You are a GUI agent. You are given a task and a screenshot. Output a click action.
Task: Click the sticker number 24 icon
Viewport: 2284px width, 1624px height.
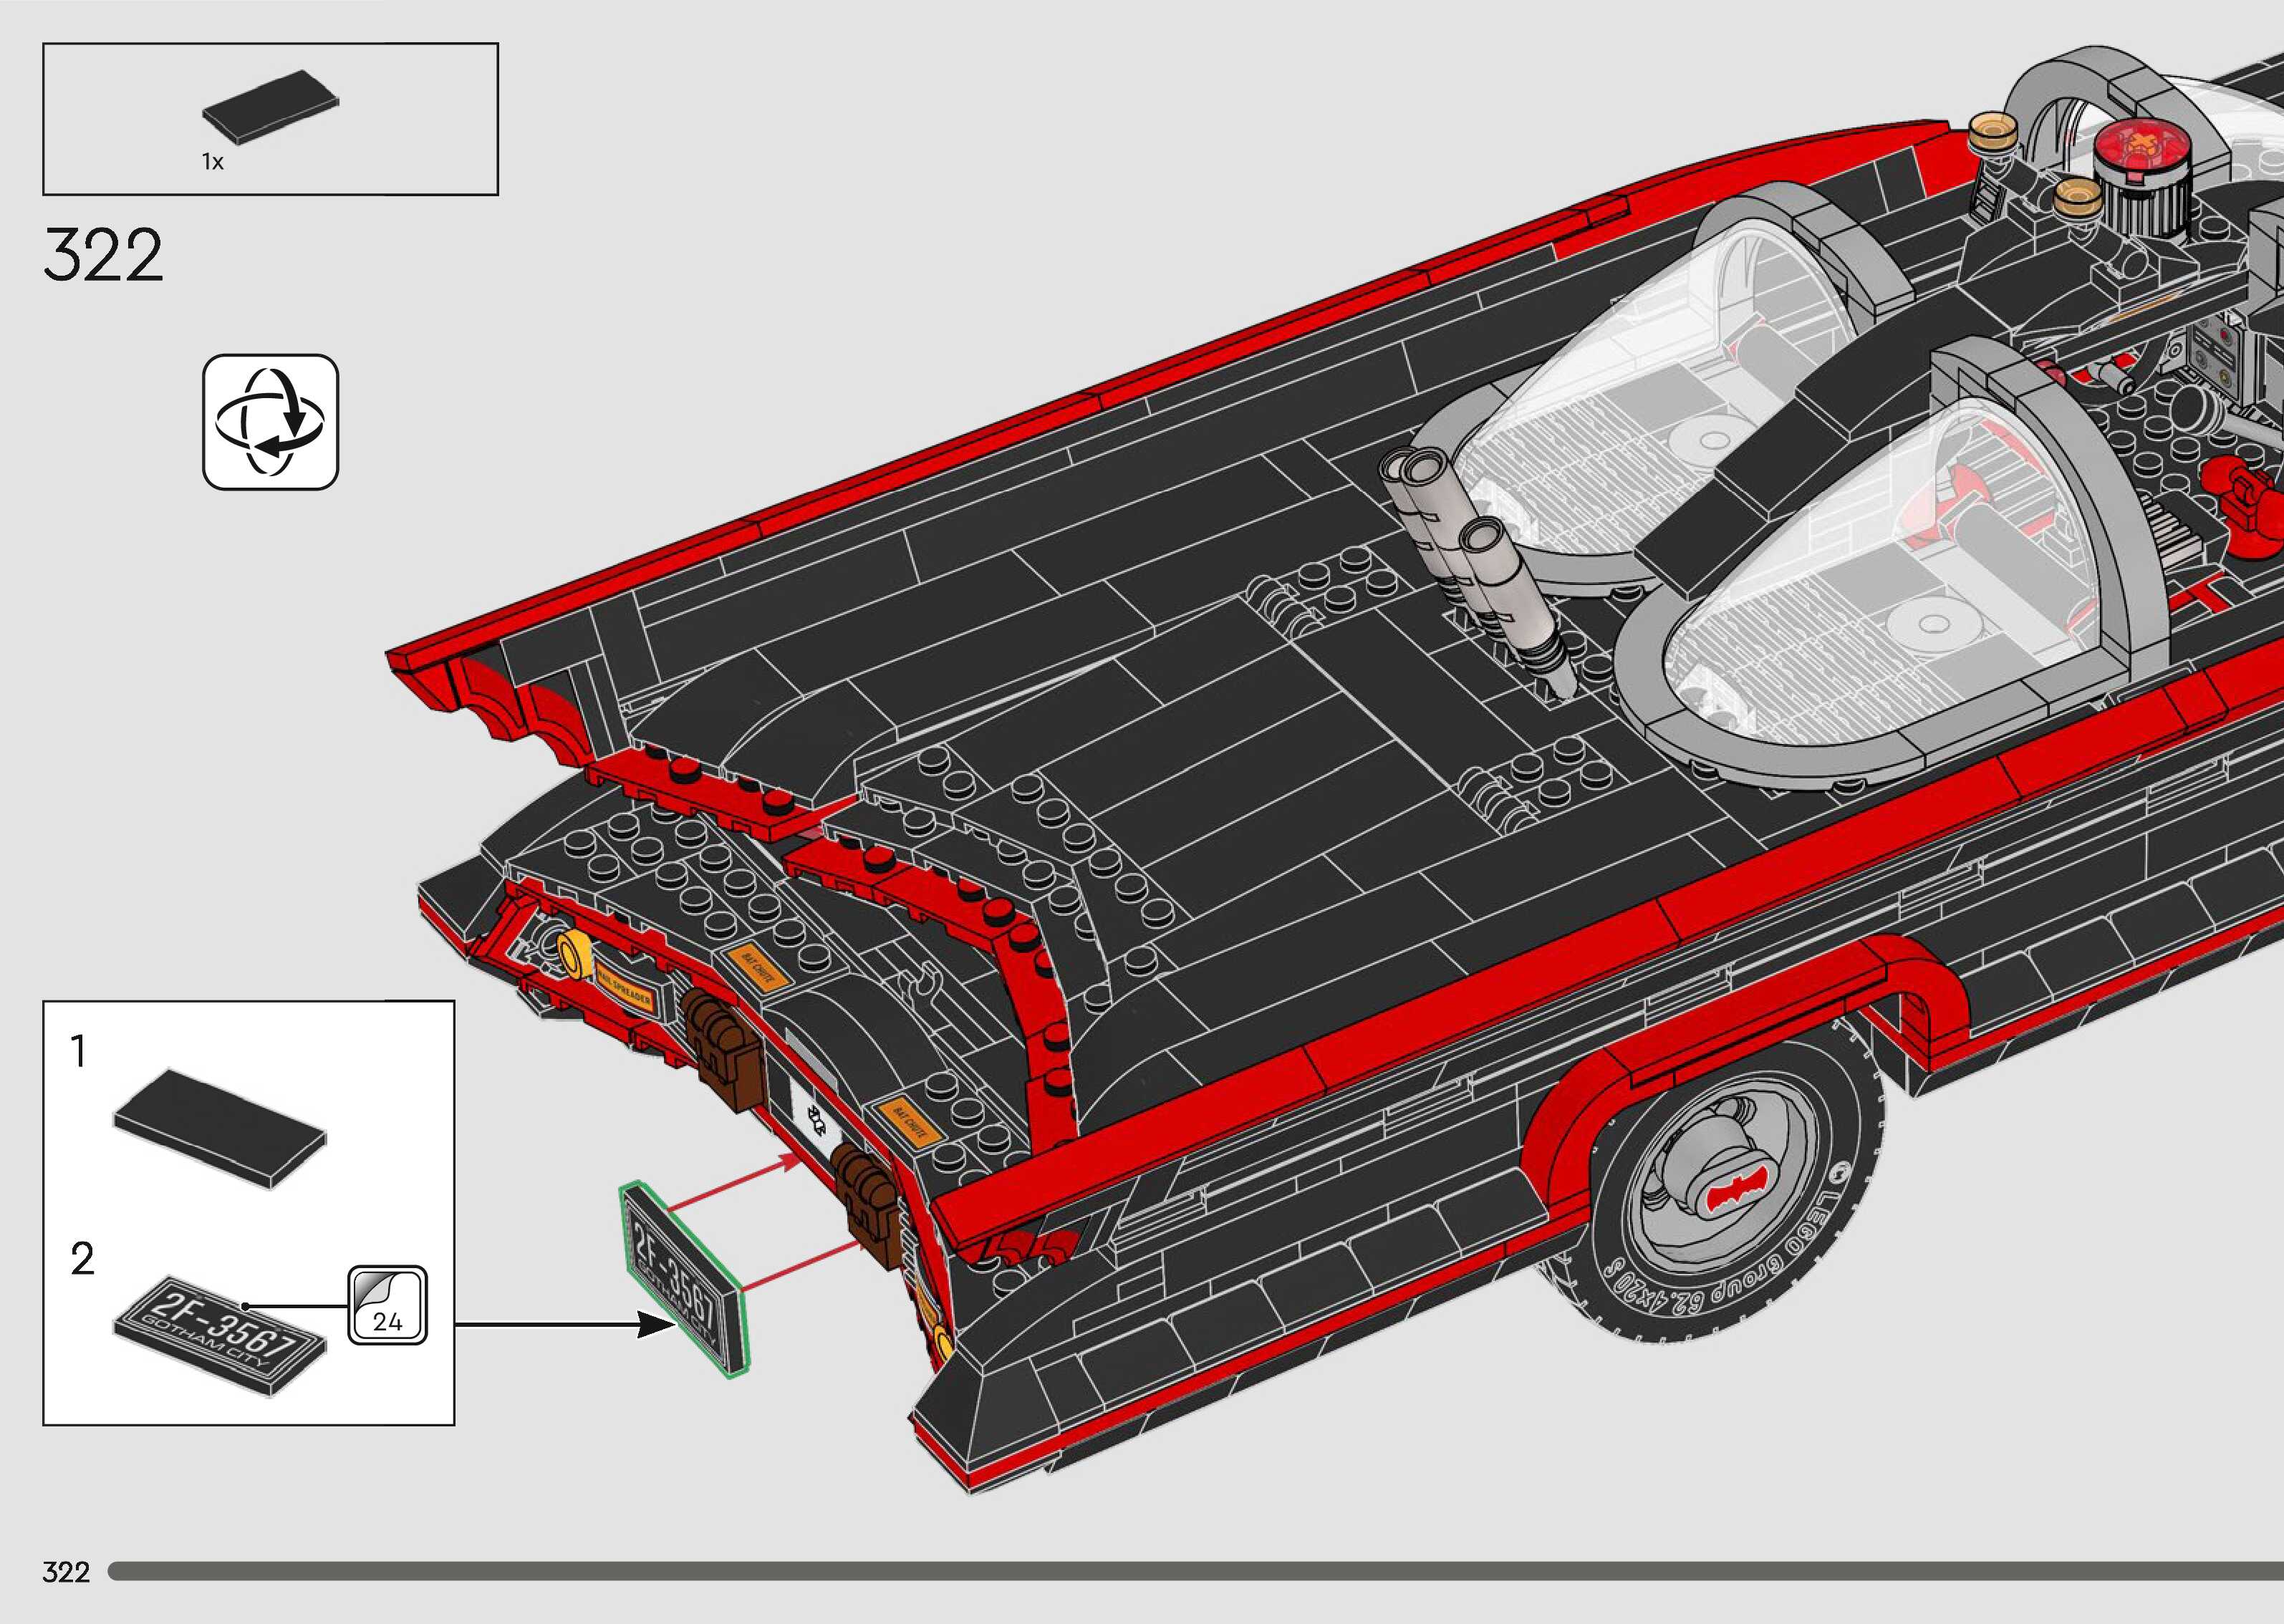[x=387, y=1305]
